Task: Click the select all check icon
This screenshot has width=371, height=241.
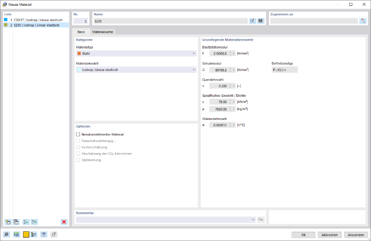Action: point(26,222)
